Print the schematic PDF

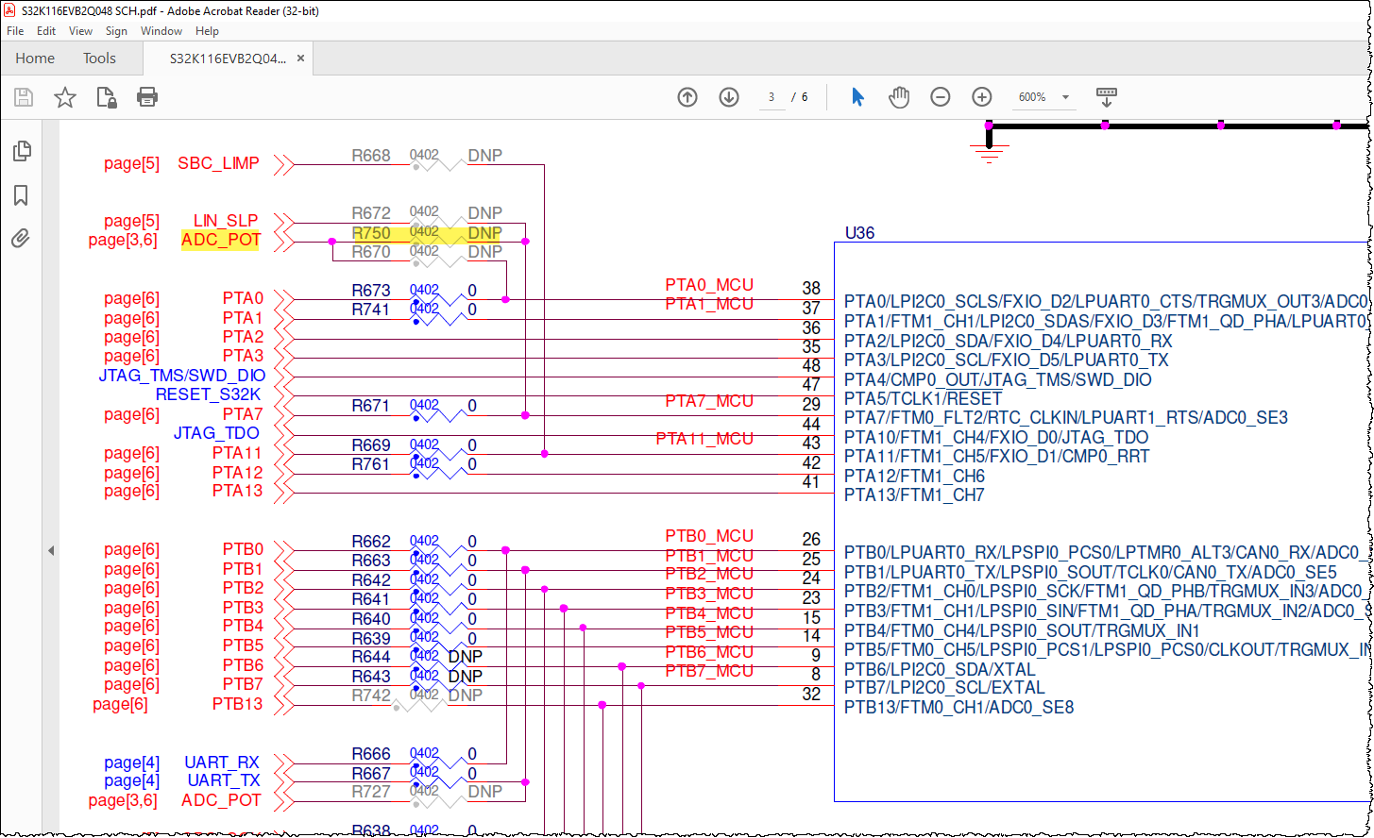coord(146,96)
